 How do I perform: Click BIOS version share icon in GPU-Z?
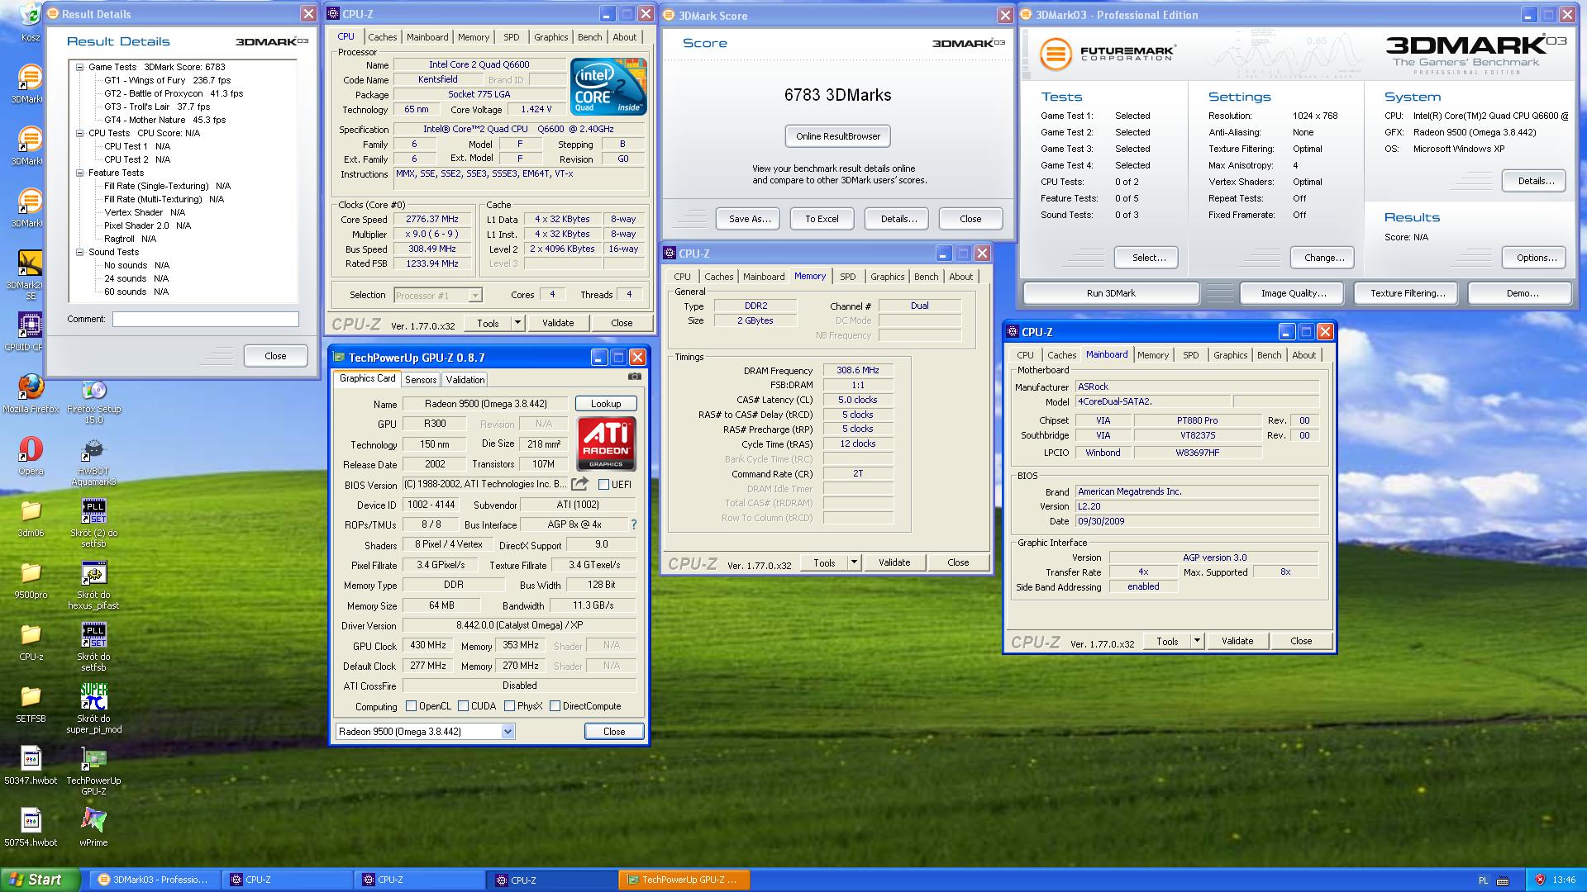(580, 484)
